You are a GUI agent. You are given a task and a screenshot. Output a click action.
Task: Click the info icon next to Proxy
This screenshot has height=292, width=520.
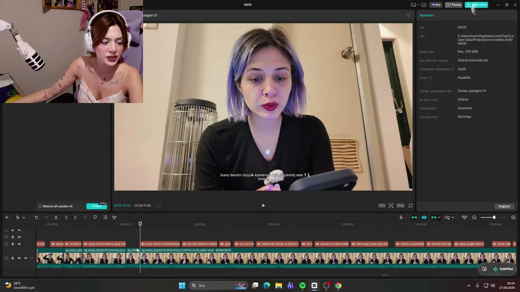[431, 78]
